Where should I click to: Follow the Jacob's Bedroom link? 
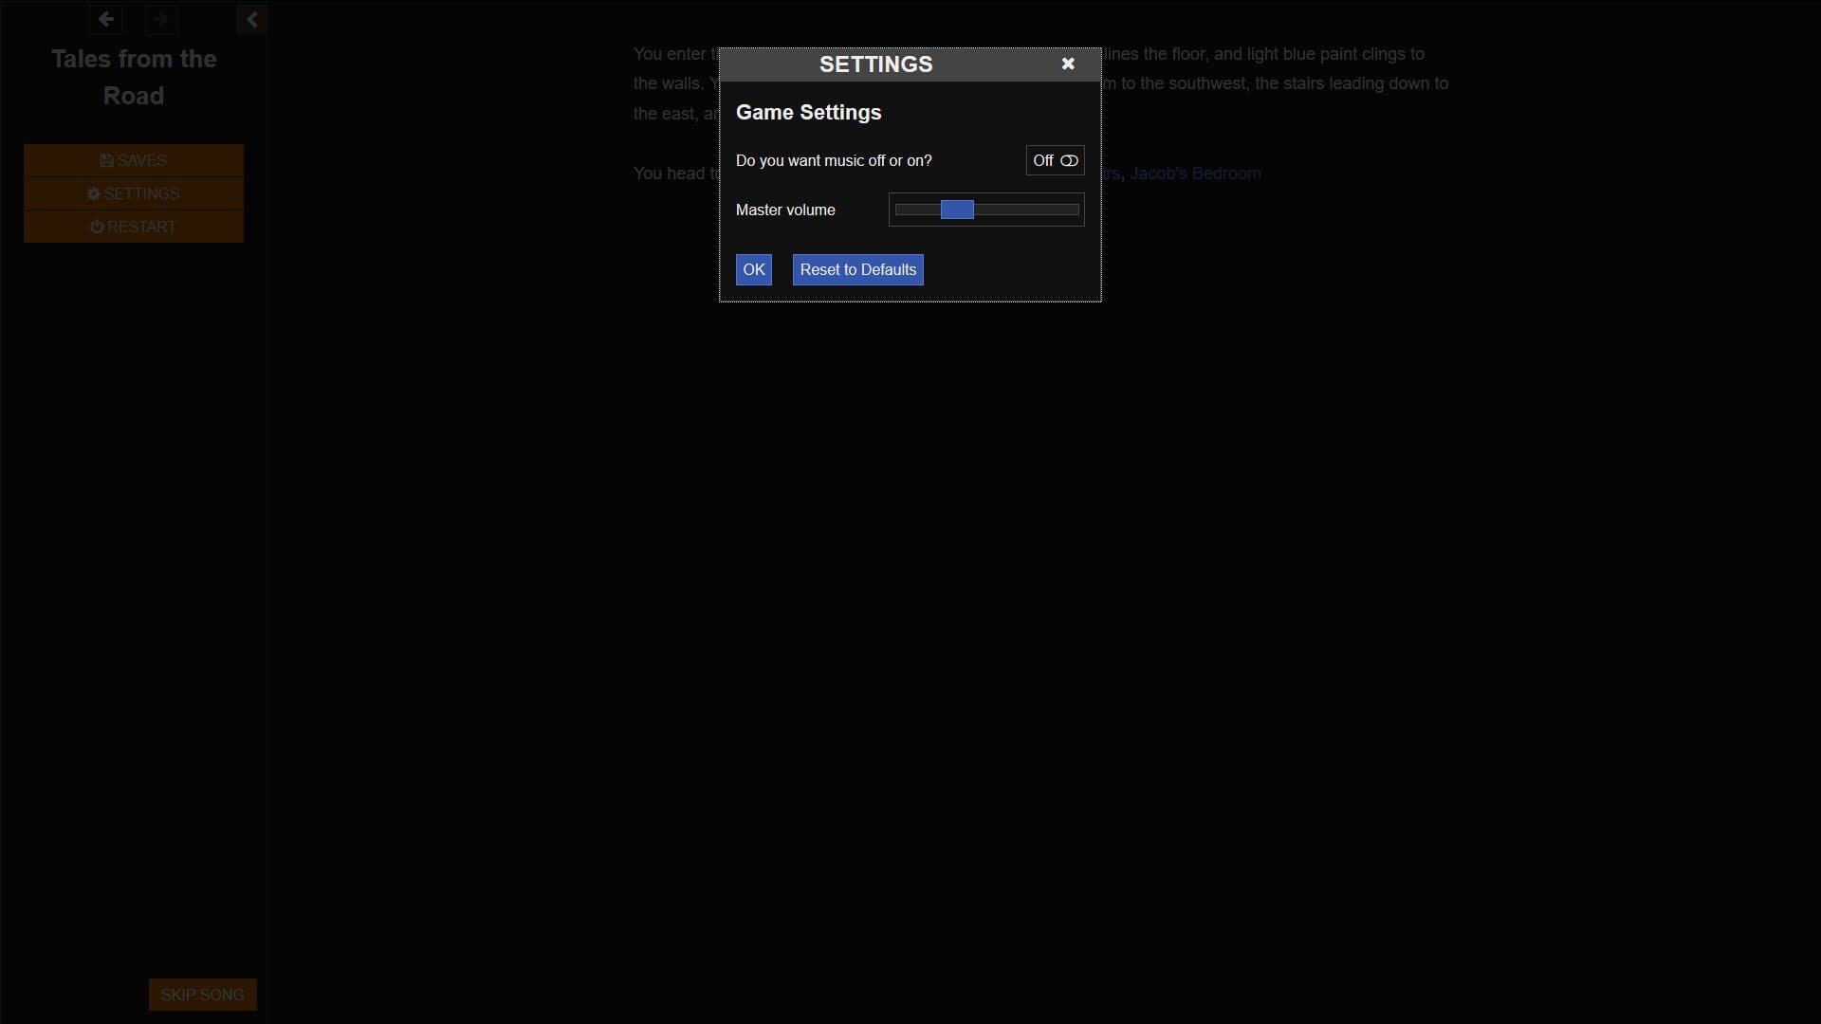pyautogui.click(x=1195, y=174)
